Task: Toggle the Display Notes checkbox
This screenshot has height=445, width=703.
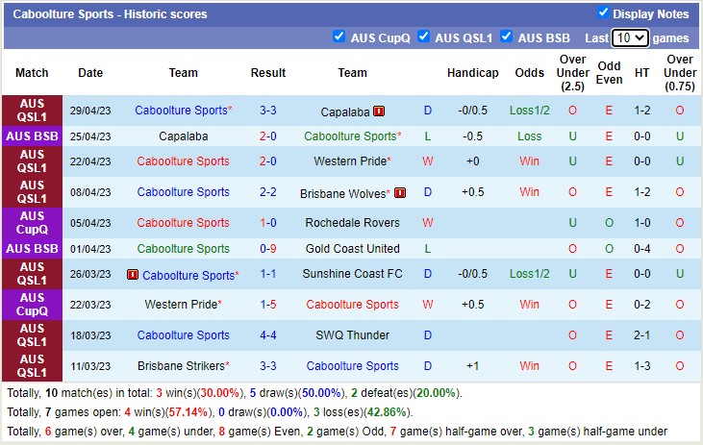Action: 603,12
